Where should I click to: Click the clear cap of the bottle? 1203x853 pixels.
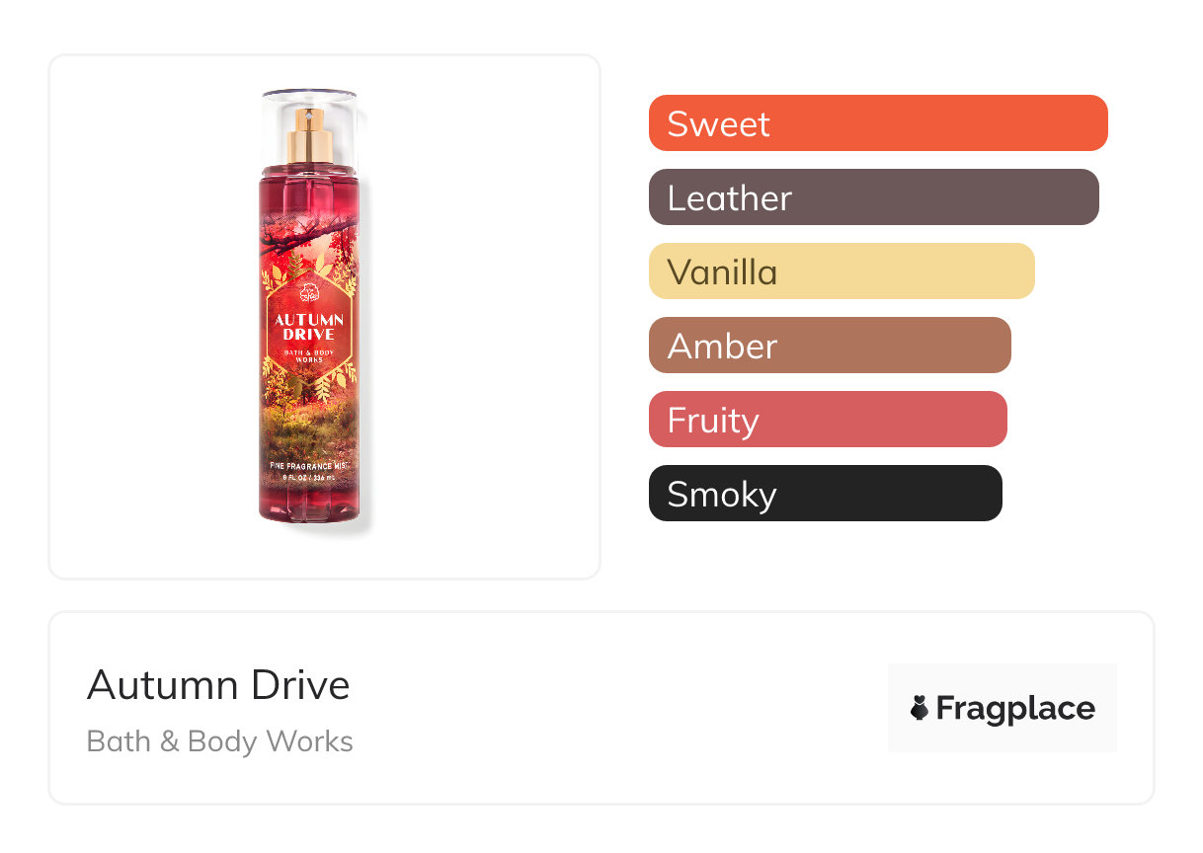[x=309, y=129]
